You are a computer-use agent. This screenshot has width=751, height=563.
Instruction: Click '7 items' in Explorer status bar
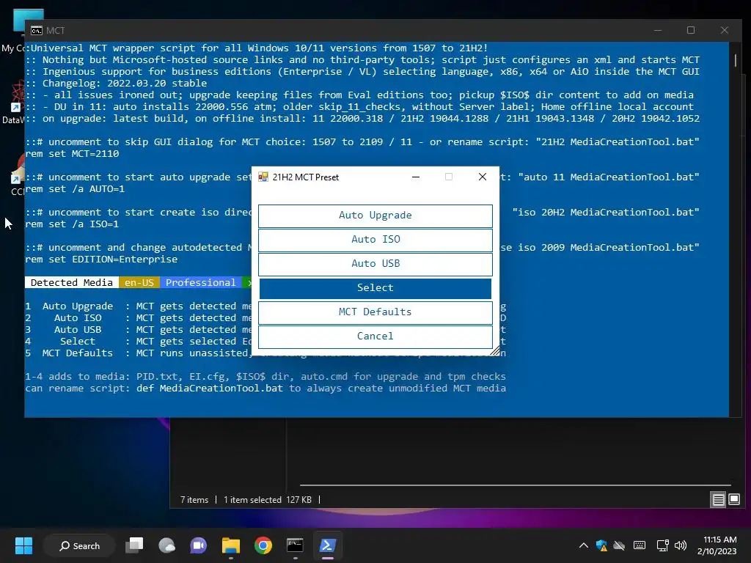click(x=194, y=500)
